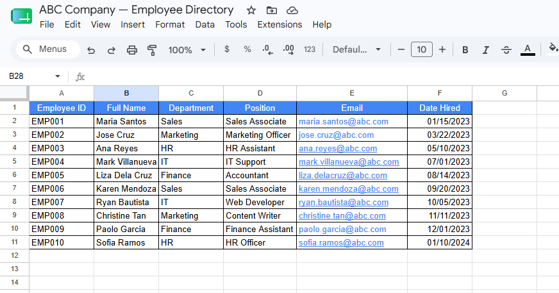Screen dimensions: 559x293
Task: Select cell containing EMP003
Action: pyautogui.click(x=62, y=148)
